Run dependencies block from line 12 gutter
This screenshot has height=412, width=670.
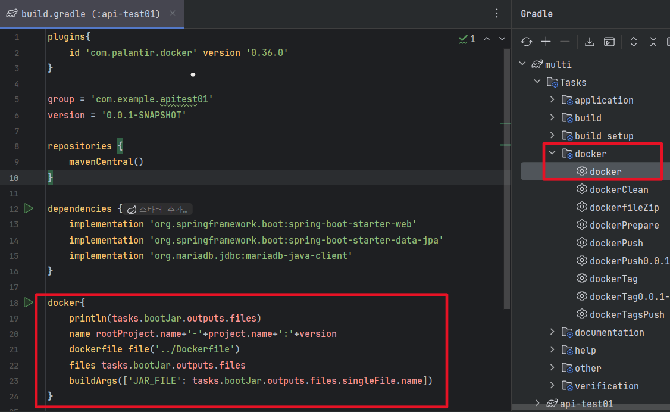click(28, 208)
